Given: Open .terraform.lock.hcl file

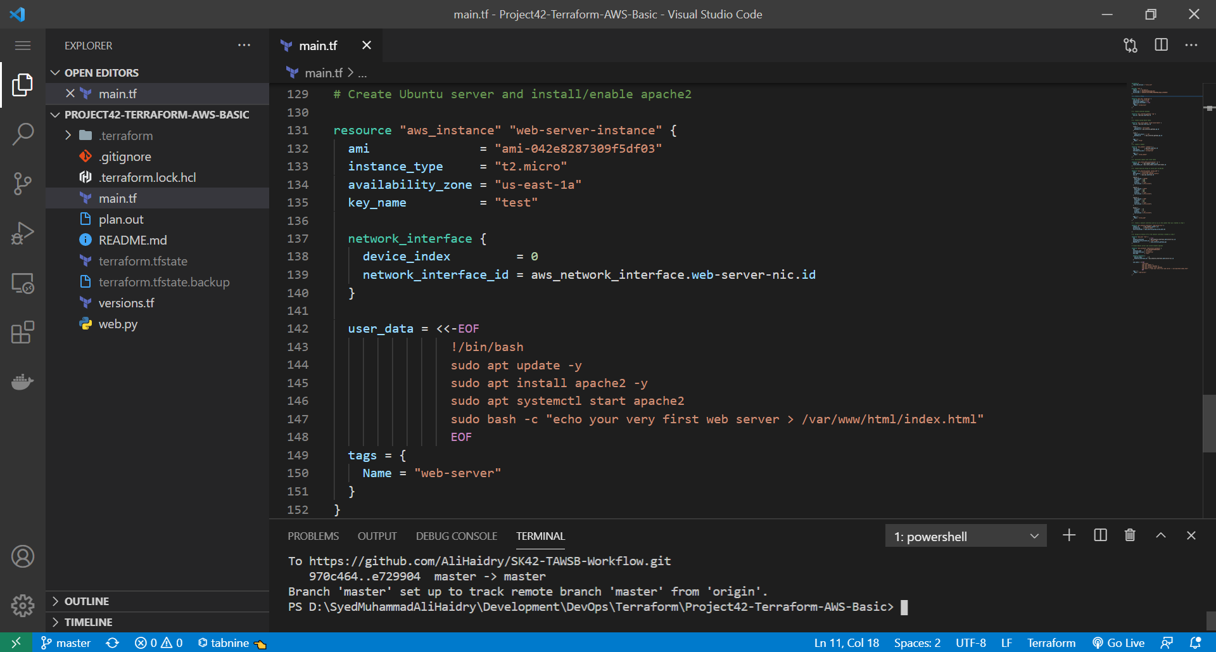Looking at the screenshot, I should (157, 177).
